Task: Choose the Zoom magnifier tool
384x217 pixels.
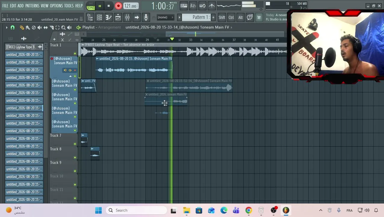Action: click(64, 27)
